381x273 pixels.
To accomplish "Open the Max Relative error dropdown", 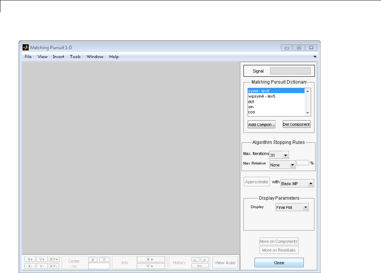I will (282, 165).
